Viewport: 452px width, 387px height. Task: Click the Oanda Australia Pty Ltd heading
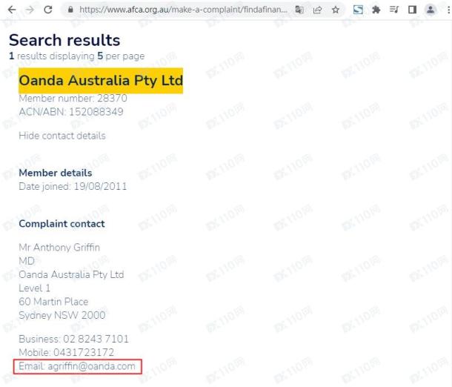(x=101, y=80)
